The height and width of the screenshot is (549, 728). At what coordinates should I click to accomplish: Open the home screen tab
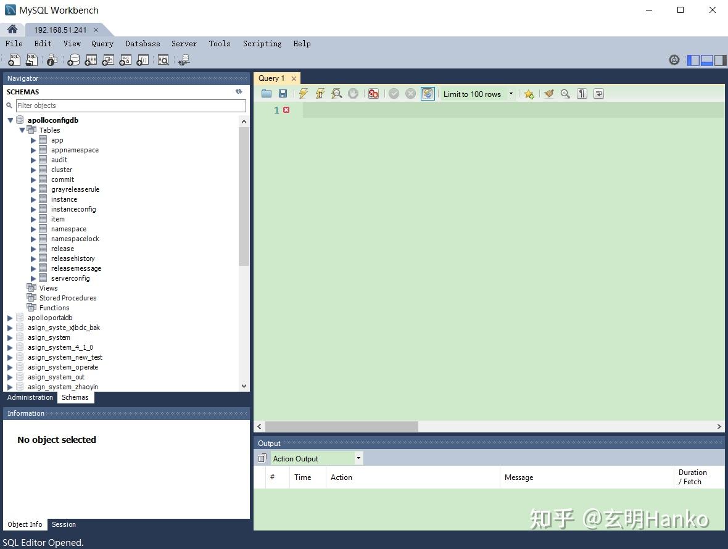tap(12, 29)
